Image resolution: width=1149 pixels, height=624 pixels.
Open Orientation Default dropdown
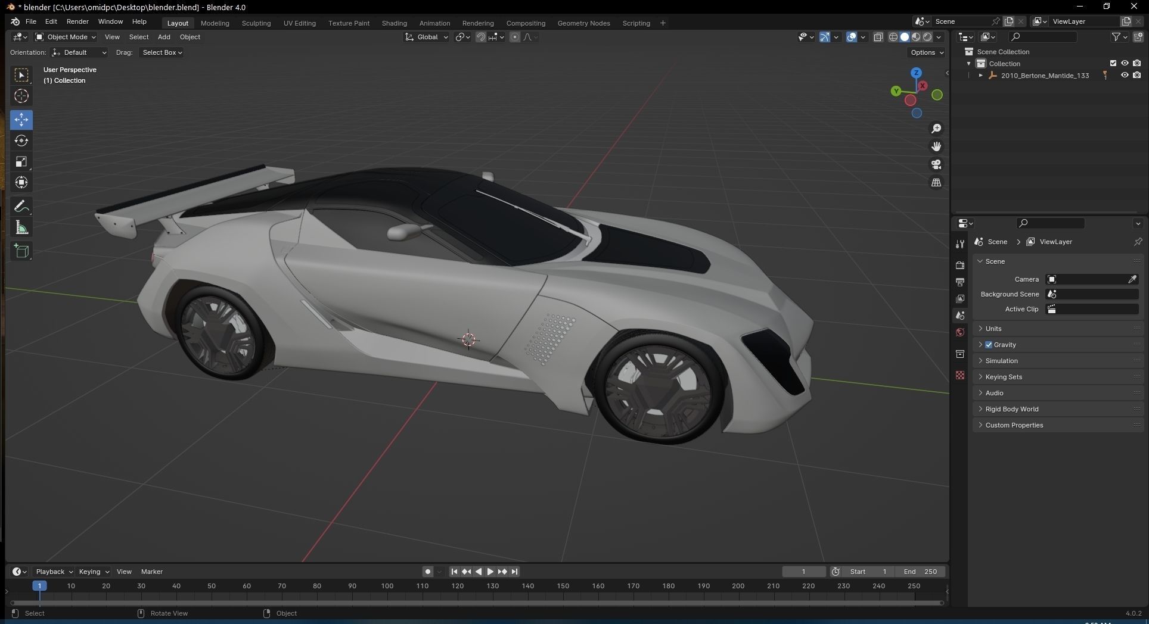(79, 52)
